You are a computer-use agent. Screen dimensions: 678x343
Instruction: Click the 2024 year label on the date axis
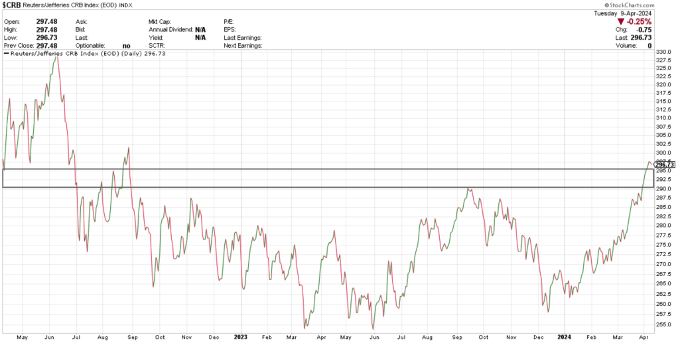coord(565,336)
